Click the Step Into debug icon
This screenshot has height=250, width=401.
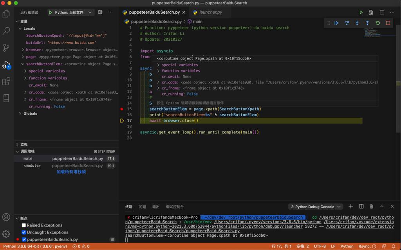pyautogui.click(x=357, y=23)
